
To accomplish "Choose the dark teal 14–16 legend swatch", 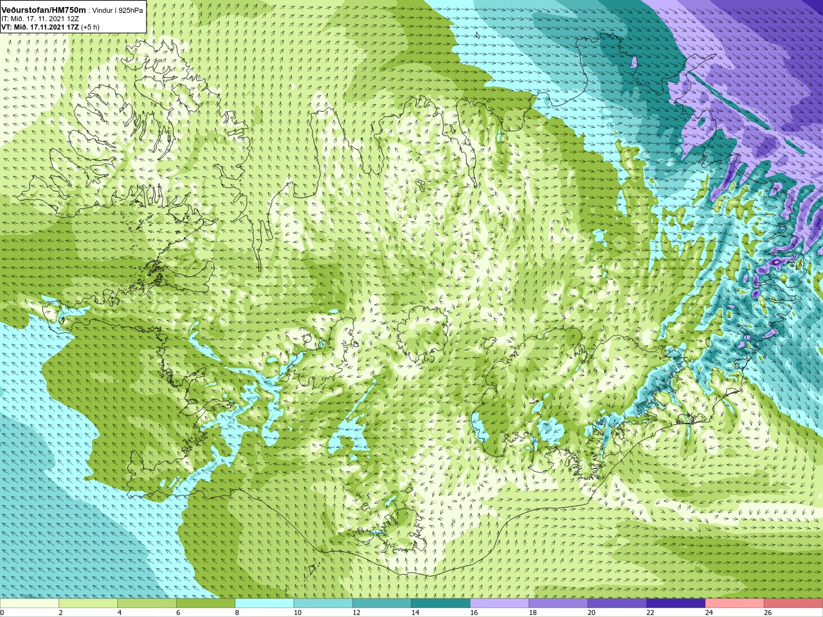I will click(x=441, y=604).
